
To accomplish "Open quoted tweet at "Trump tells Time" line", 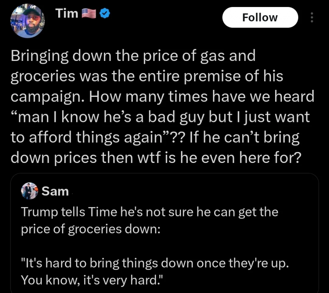I will 149,212.
